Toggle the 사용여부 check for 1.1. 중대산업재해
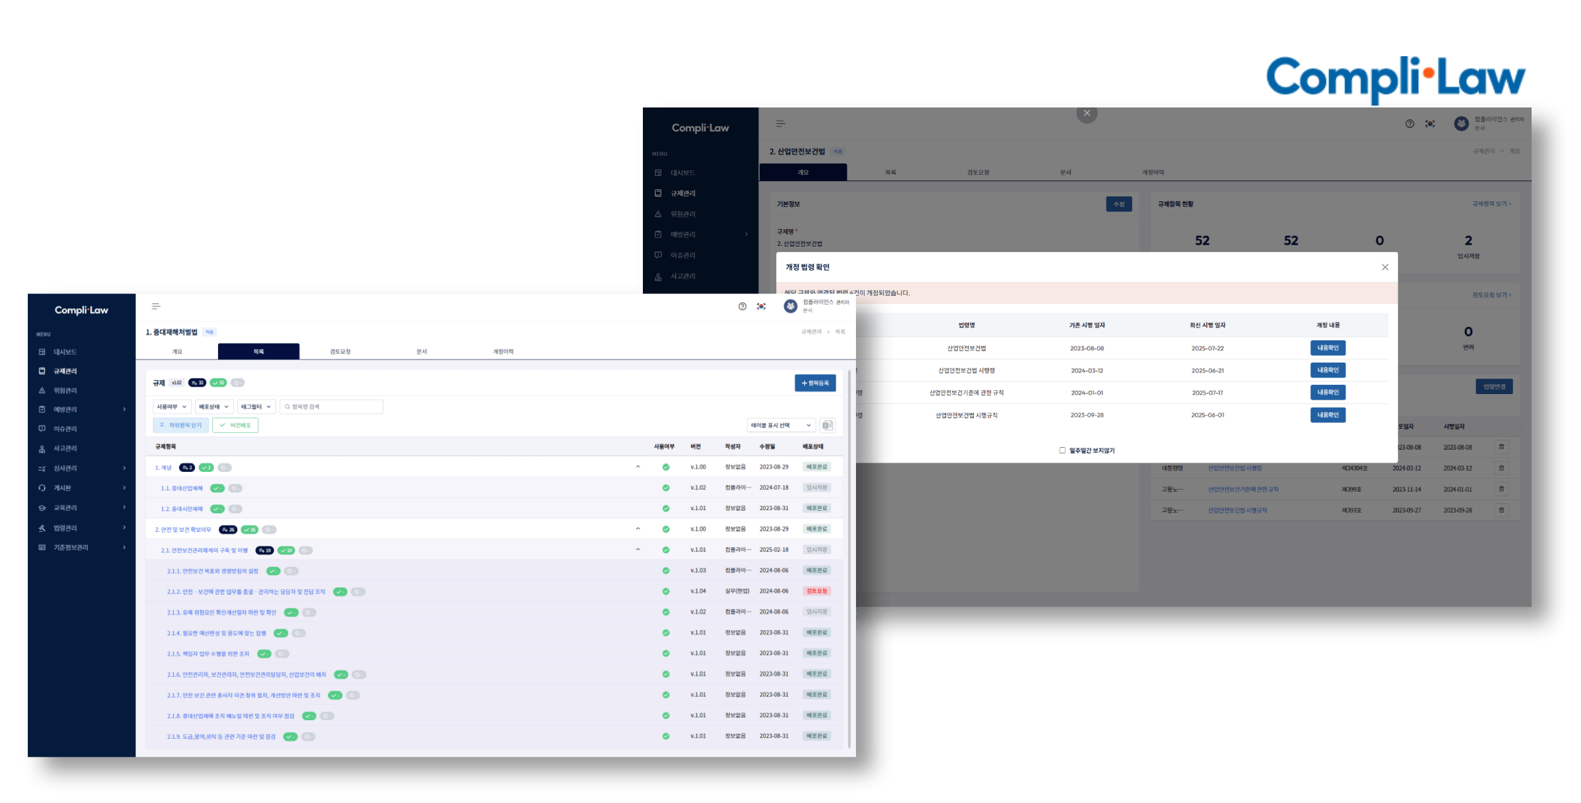1581x803 pixels. (666, 488)
